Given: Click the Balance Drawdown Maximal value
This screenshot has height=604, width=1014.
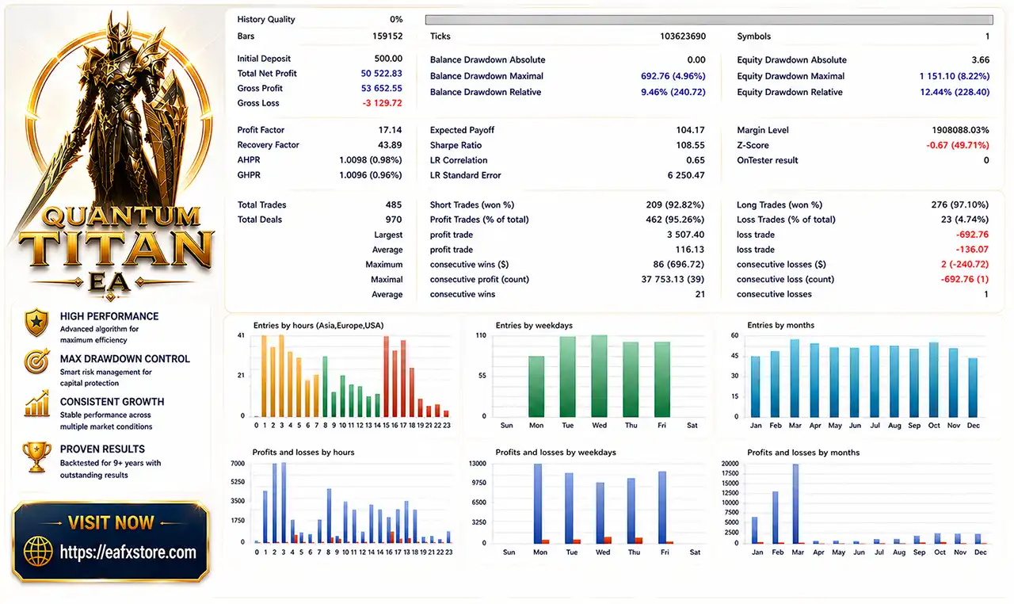Looking at the screenshot, I should pyautogui.click(x=673, y=76).
